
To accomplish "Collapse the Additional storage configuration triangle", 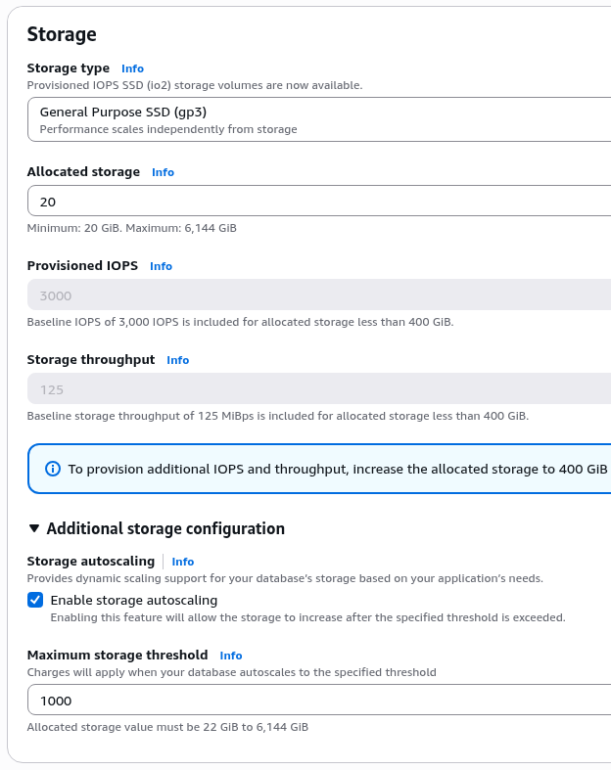I will [35, 528].
